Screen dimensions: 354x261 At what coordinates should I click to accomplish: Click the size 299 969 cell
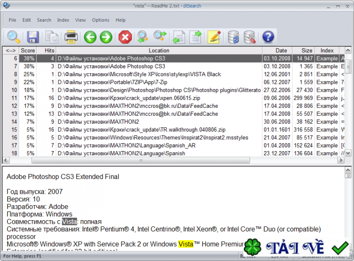(x=303, y=98)
